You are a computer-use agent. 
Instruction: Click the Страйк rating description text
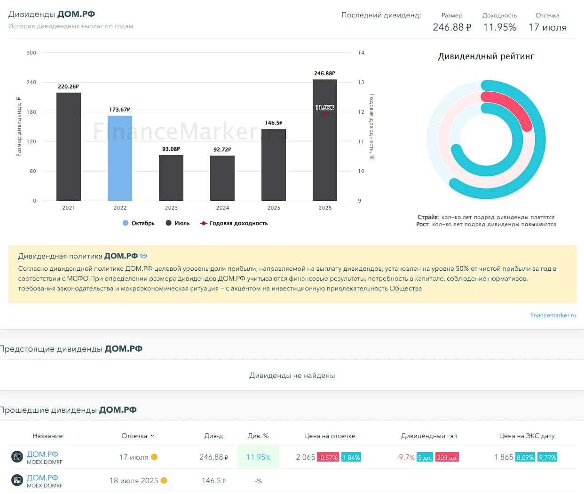(x=486, y=217)
